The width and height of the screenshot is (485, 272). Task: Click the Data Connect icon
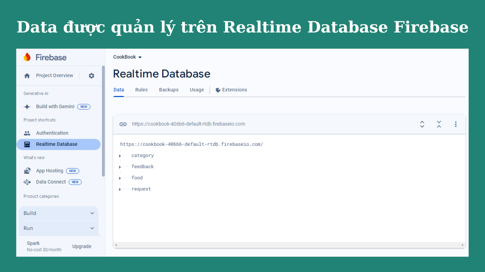click(27, 182)
